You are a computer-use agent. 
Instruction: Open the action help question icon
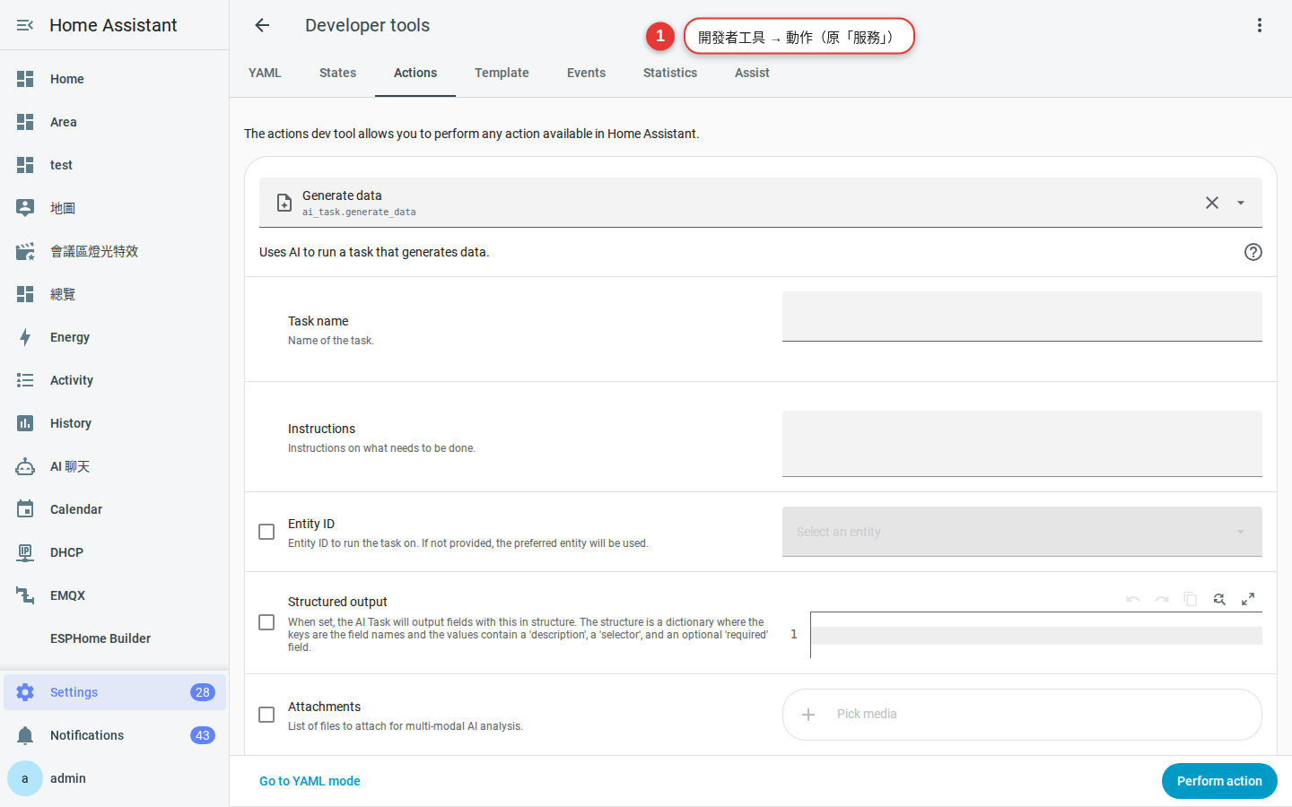coord(1253,252)
